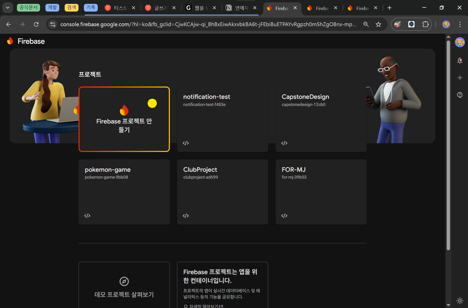Open the 개발 tab group
Screen dimensions: 468x308
tap(52, 7)
